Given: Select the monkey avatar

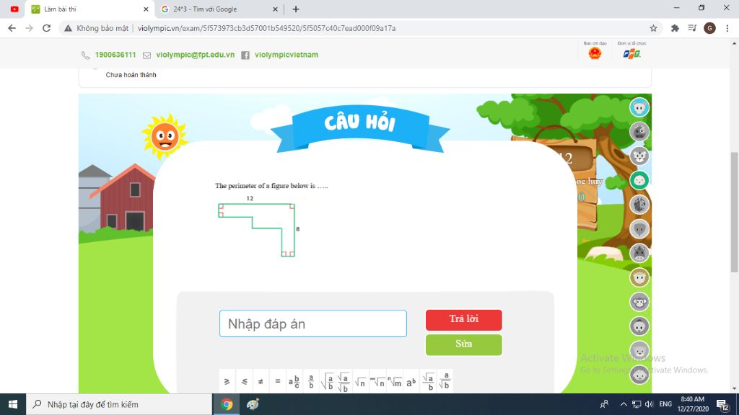Looking at the screenshot, I should point(639,302).
